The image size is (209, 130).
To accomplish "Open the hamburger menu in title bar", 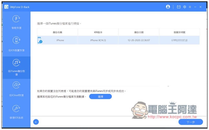I will pyautogui.click(x=190, y=7).
